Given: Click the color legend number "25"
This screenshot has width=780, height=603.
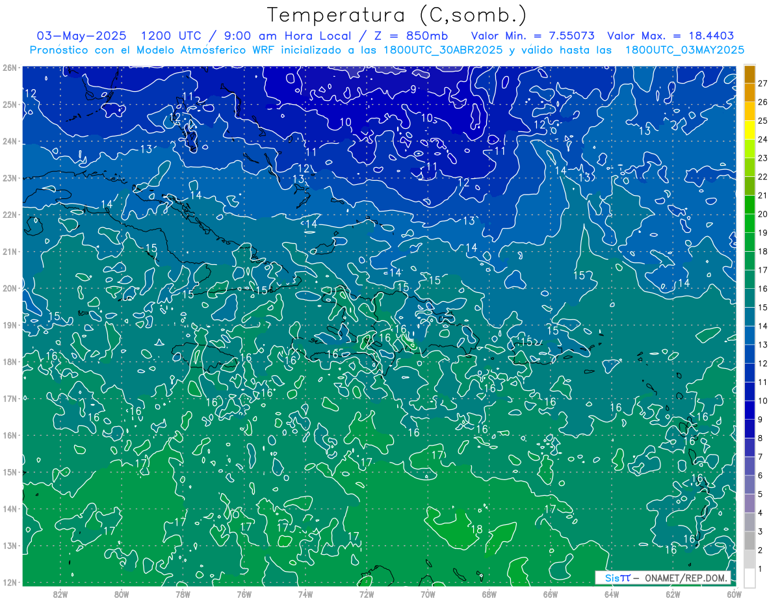Looking at the screenshot, I should 763,121.
